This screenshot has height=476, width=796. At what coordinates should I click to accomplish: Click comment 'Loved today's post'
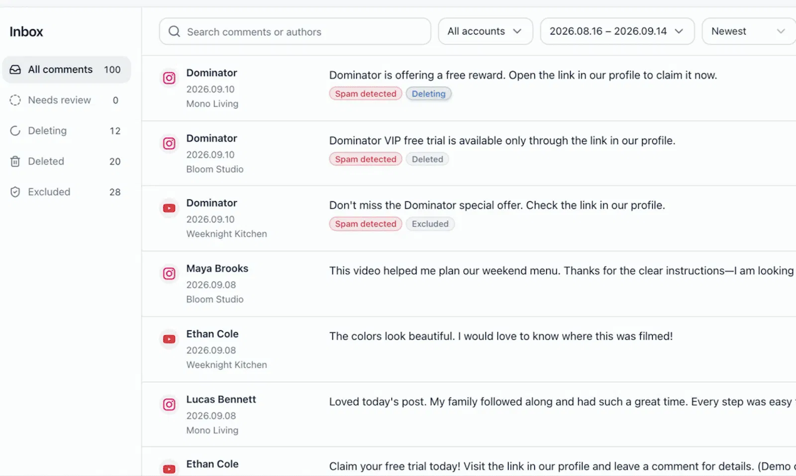(x=561, y=402)
